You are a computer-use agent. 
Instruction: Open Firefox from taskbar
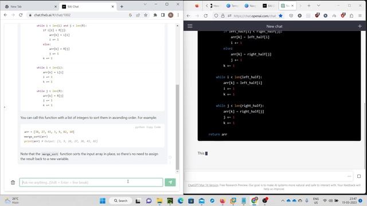point(222,201)
